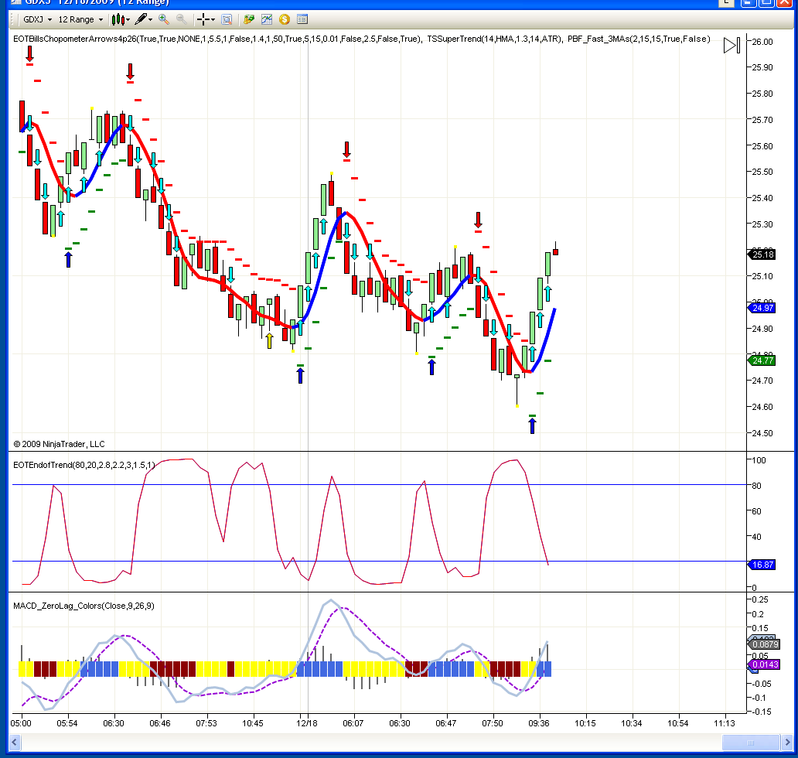Open the 12 Range interval dropdown
Image resolution: width=798 pixels, height=758 pixels.
(x=80, y=20)
